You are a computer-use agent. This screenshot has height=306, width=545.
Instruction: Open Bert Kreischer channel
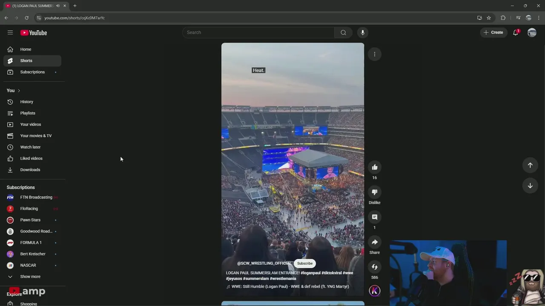32,254
